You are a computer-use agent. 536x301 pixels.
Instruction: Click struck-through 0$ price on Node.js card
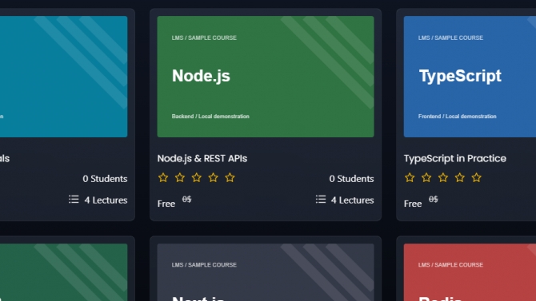(186, 200)
